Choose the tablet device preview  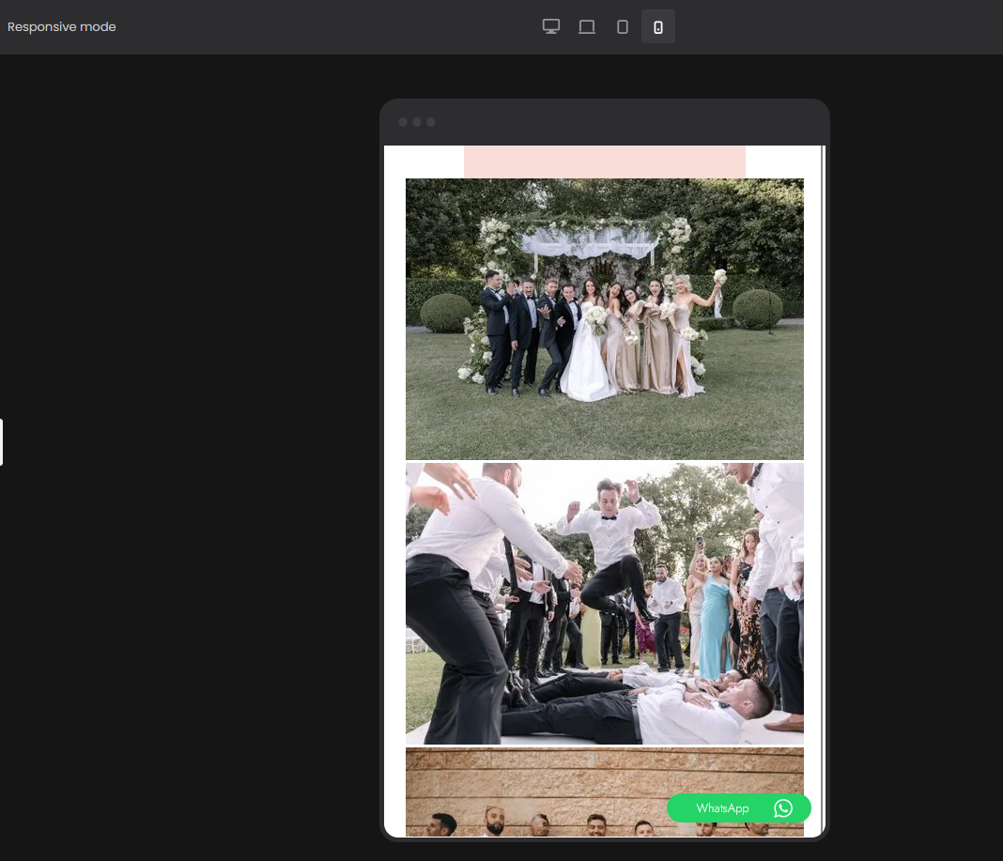click(622, 26)
